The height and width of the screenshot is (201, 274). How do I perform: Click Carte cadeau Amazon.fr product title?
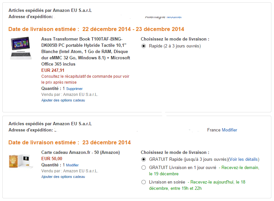click(x=81, y=153)
